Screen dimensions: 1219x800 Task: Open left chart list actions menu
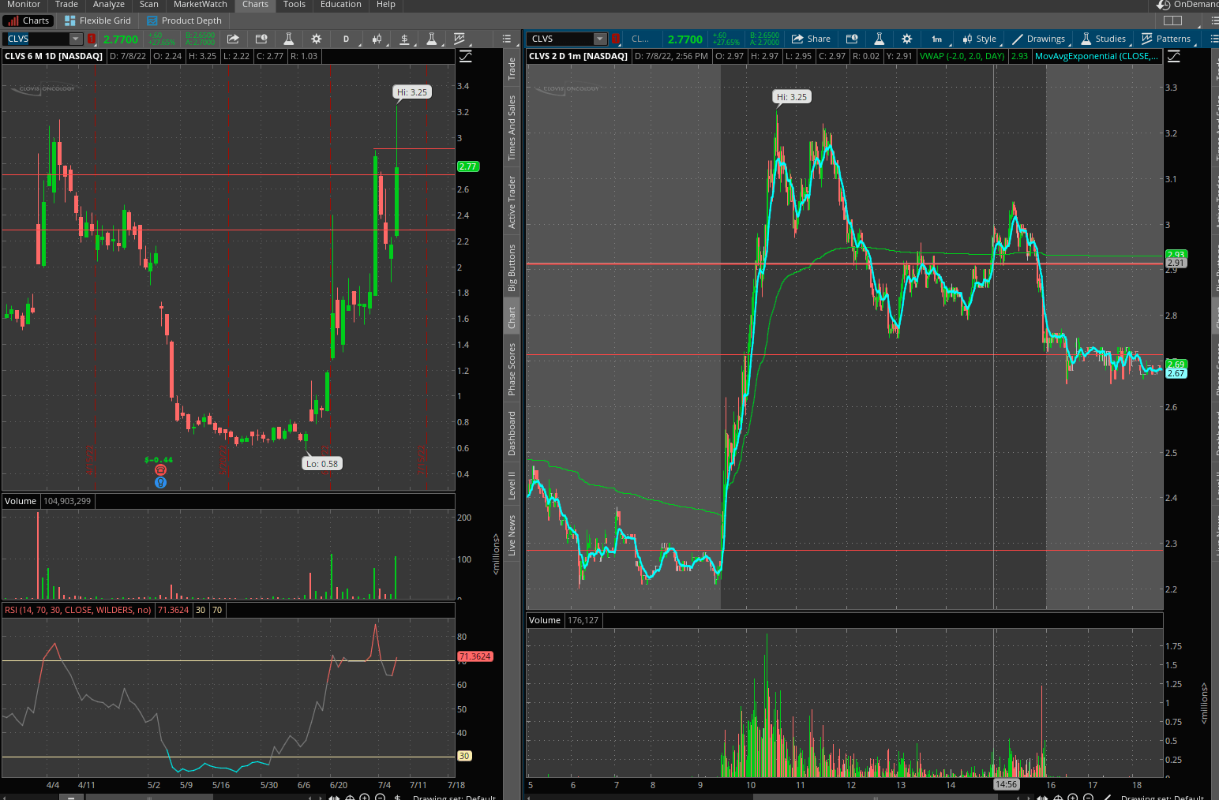[x=507, y=39]
